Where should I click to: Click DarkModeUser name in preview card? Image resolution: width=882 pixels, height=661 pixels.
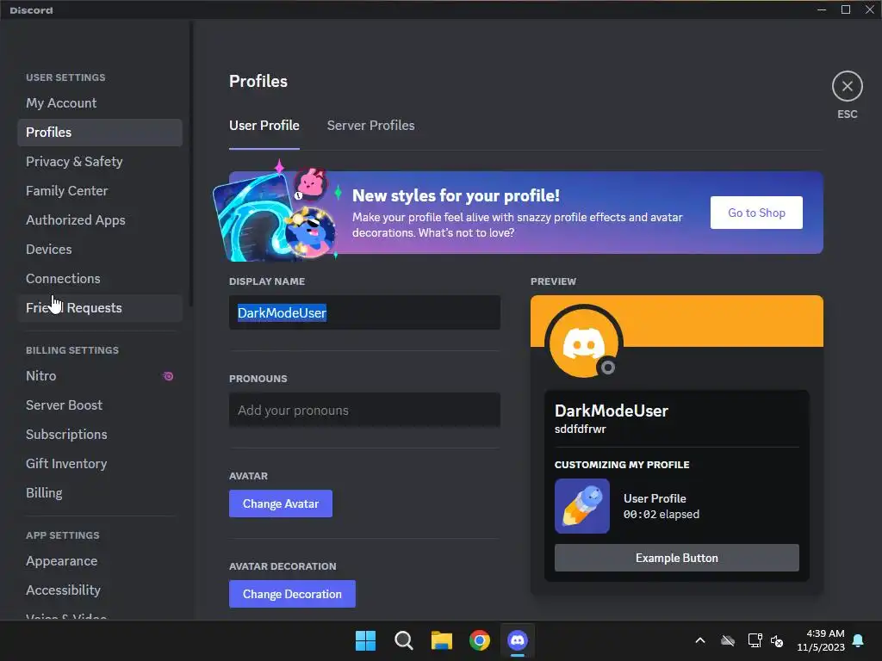click(612, 411)
